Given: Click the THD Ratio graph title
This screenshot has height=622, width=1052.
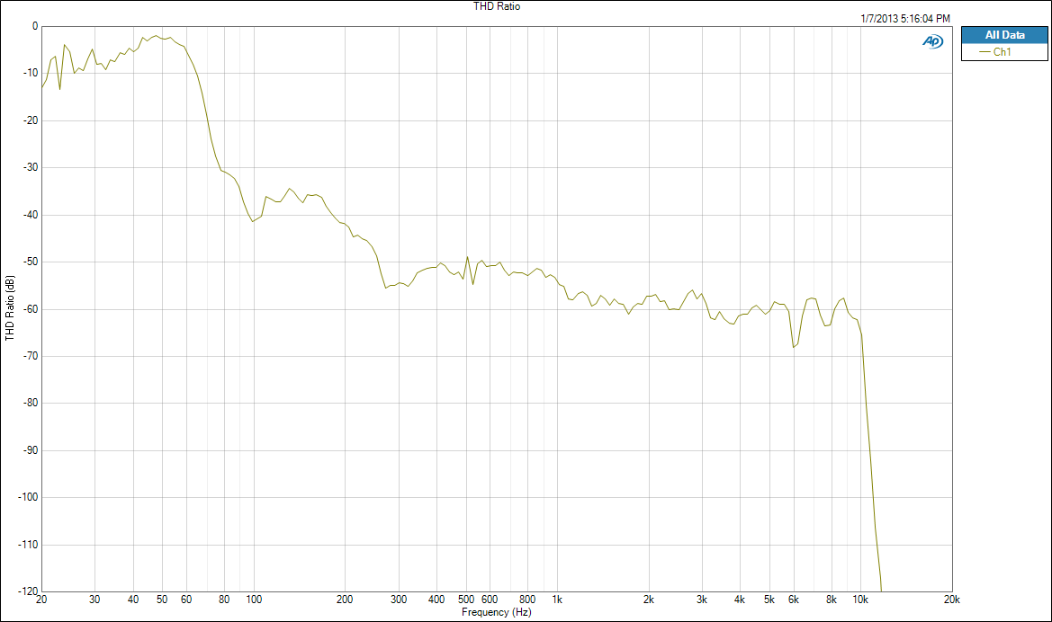Looking at the screenshot, I should [x=497, y=6].
